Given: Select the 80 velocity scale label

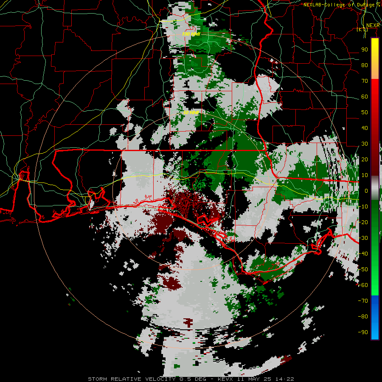Looking at the screenshot, I should pos(365,65).
